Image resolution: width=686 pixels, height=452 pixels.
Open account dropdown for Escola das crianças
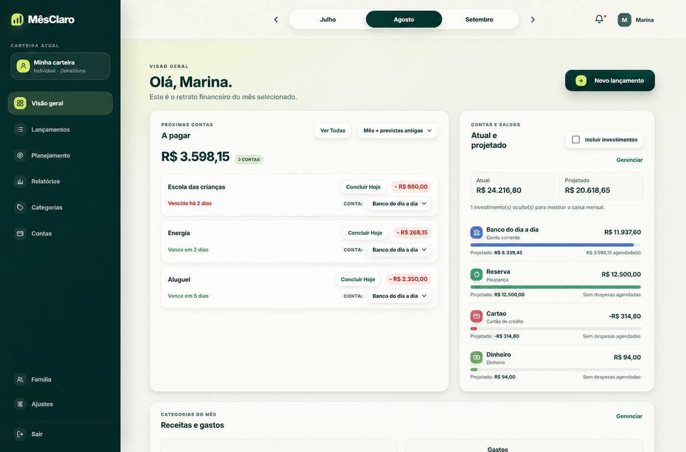399,204
